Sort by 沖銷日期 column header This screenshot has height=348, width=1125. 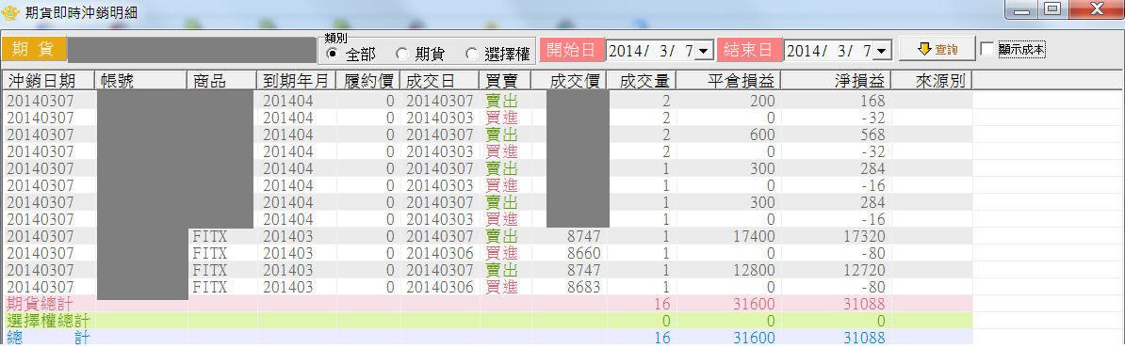point(48,80)
